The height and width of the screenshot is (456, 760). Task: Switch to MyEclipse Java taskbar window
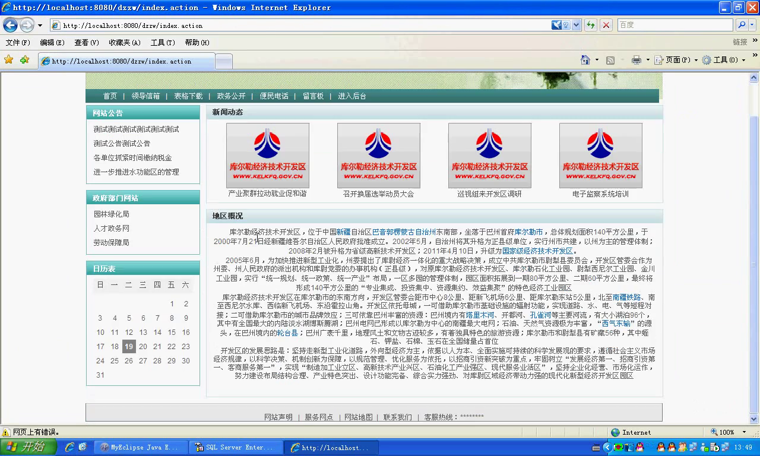(x=141, y=448)
